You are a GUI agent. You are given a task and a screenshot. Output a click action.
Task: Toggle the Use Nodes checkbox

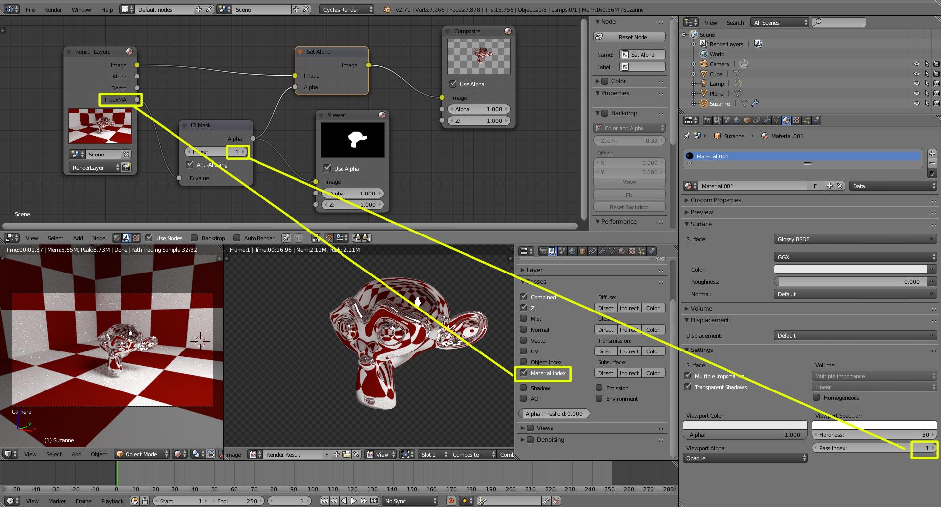pos(149,238)
